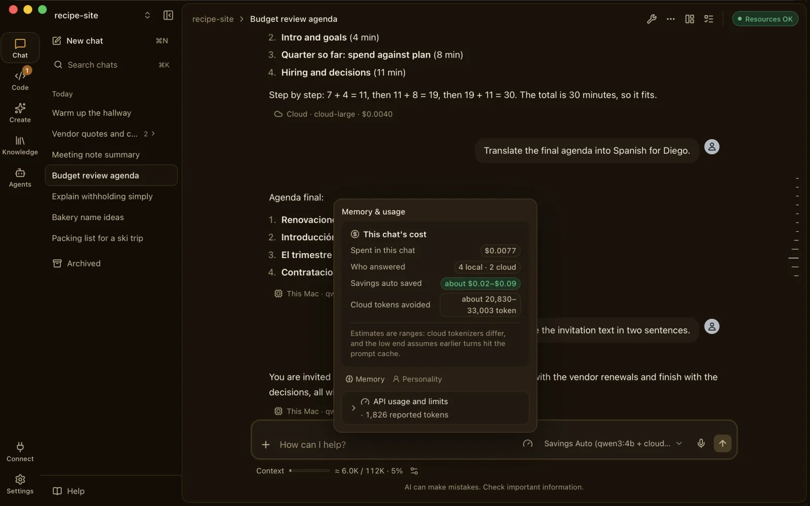Image resolution: width=810 pixels, height=506 pixels.
Task: Open the Knowledge library icon
Action: click(20, 145)
